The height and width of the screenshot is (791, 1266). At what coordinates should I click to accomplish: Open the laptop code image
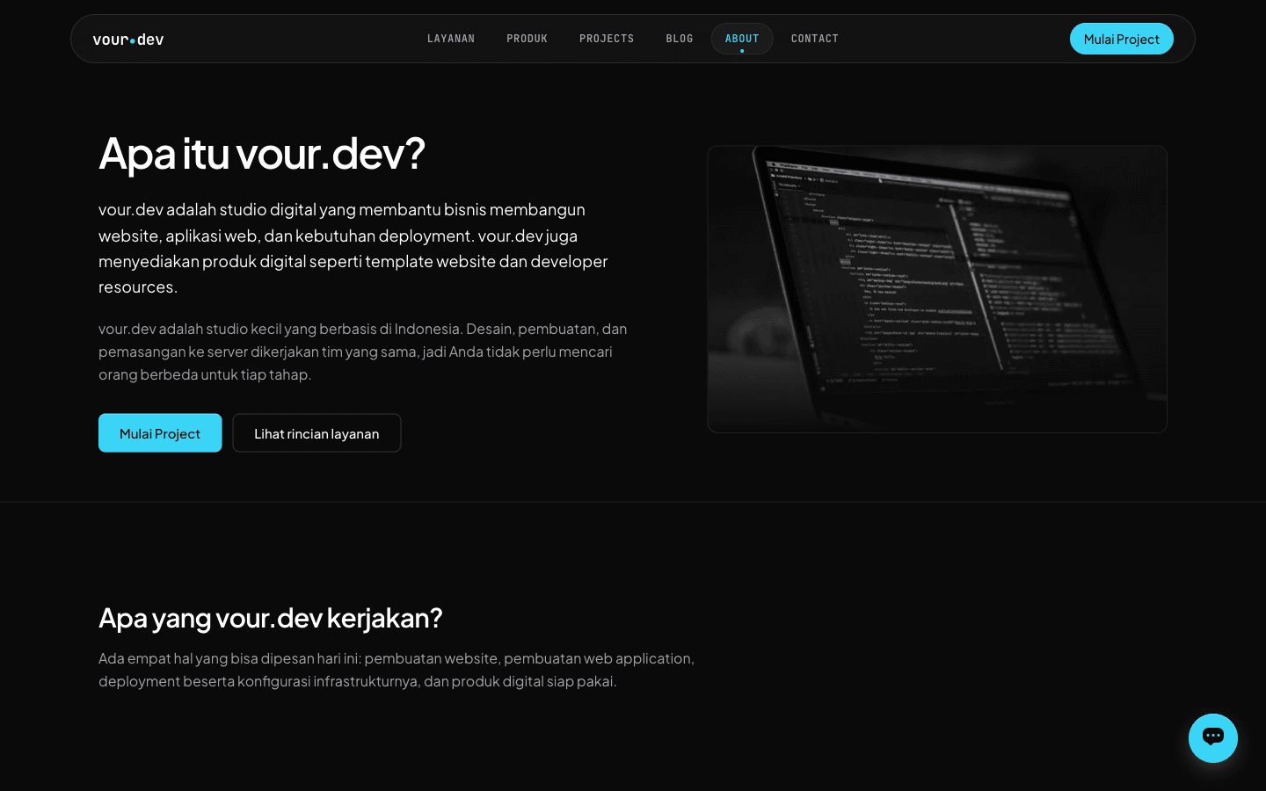click(937, 289)
